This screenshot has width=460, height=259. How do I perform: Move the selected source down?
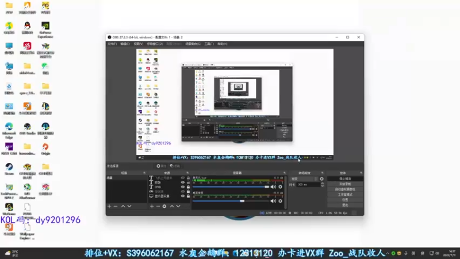point(178,207)
